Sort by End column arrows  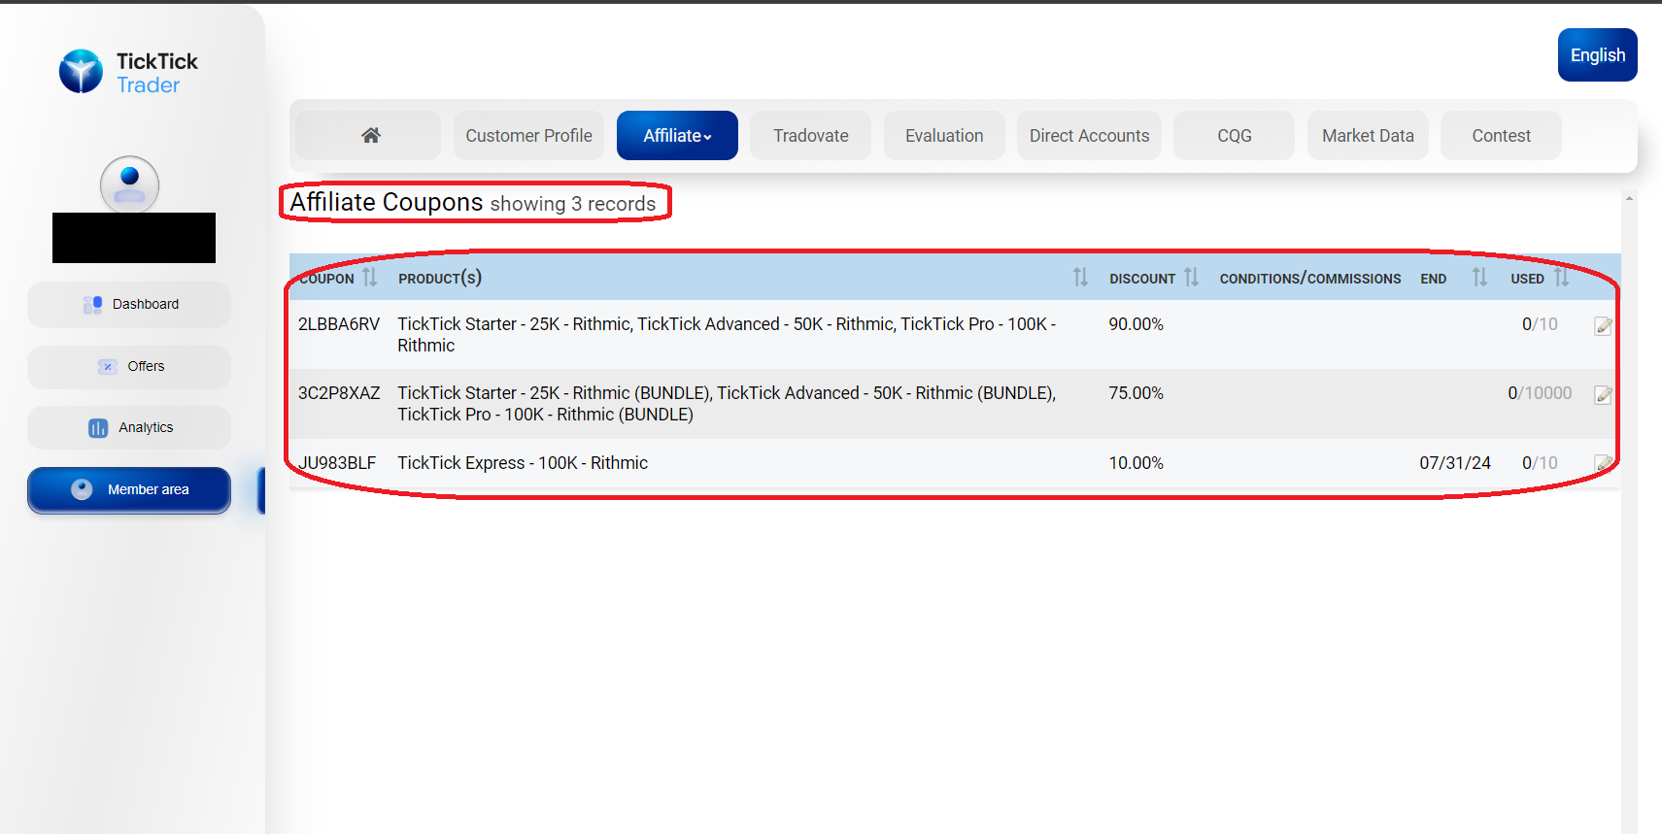coord(1479,278)
